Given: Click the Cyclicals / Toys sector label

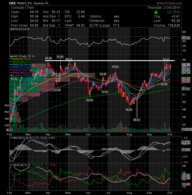Looking at the screenshot, I should [x=22, y=8].
